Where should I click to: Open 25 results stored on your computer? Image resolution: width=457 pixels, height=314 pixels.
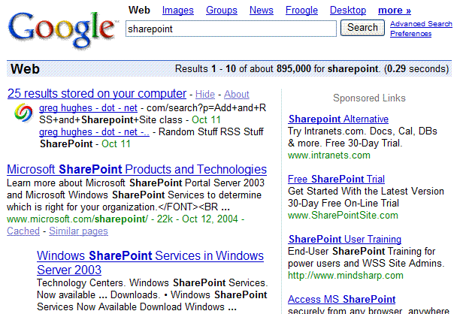tap(97, 94)
